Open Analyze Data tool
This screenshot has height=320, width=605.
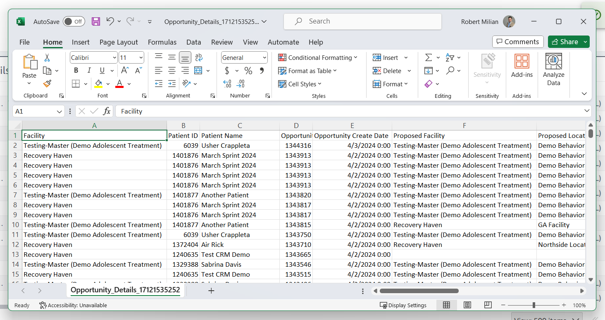553,69
